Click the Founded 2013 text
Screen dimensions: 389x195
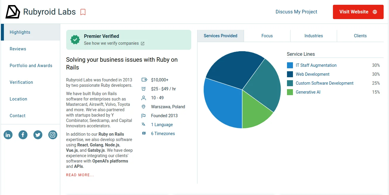point(164,116)
